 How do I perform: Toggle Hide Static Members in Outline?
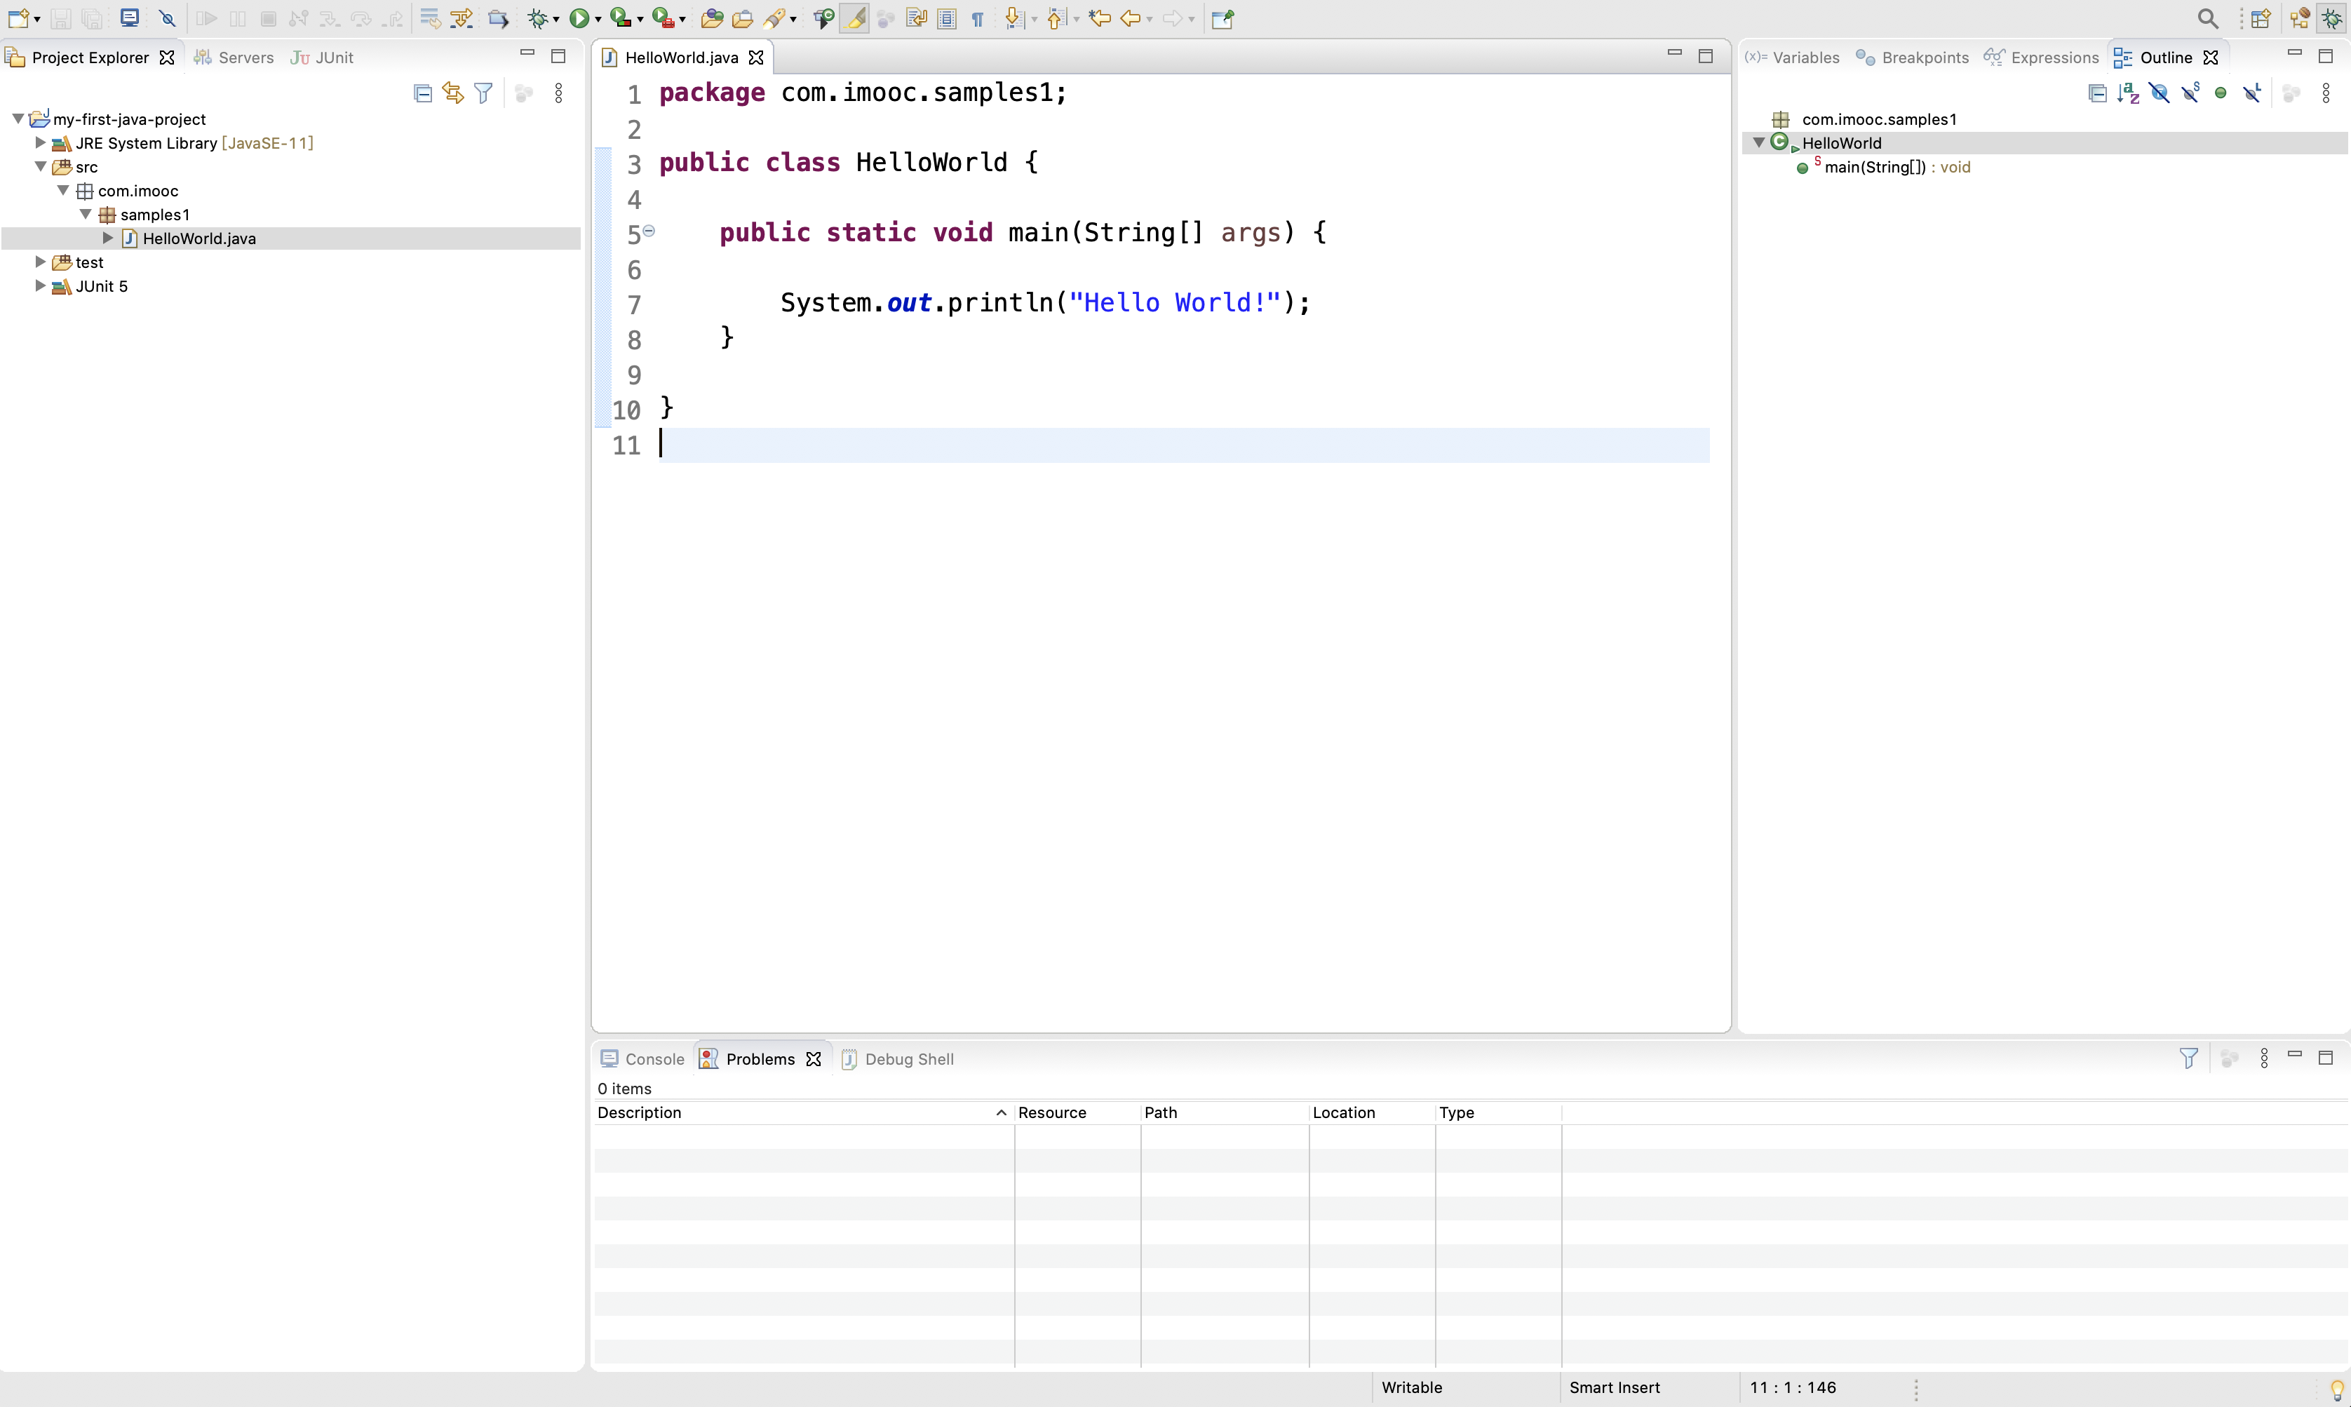click(2191, 93)
